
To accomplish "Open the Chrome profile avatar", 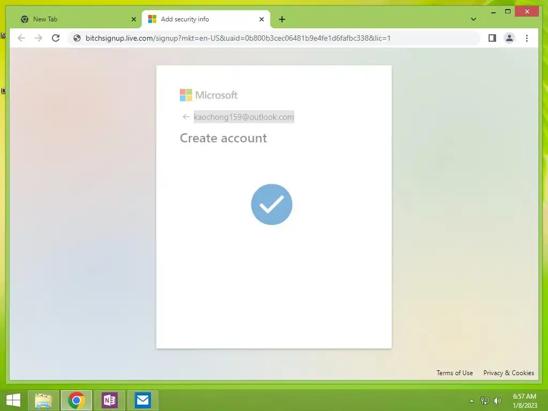I will point(509,38).
